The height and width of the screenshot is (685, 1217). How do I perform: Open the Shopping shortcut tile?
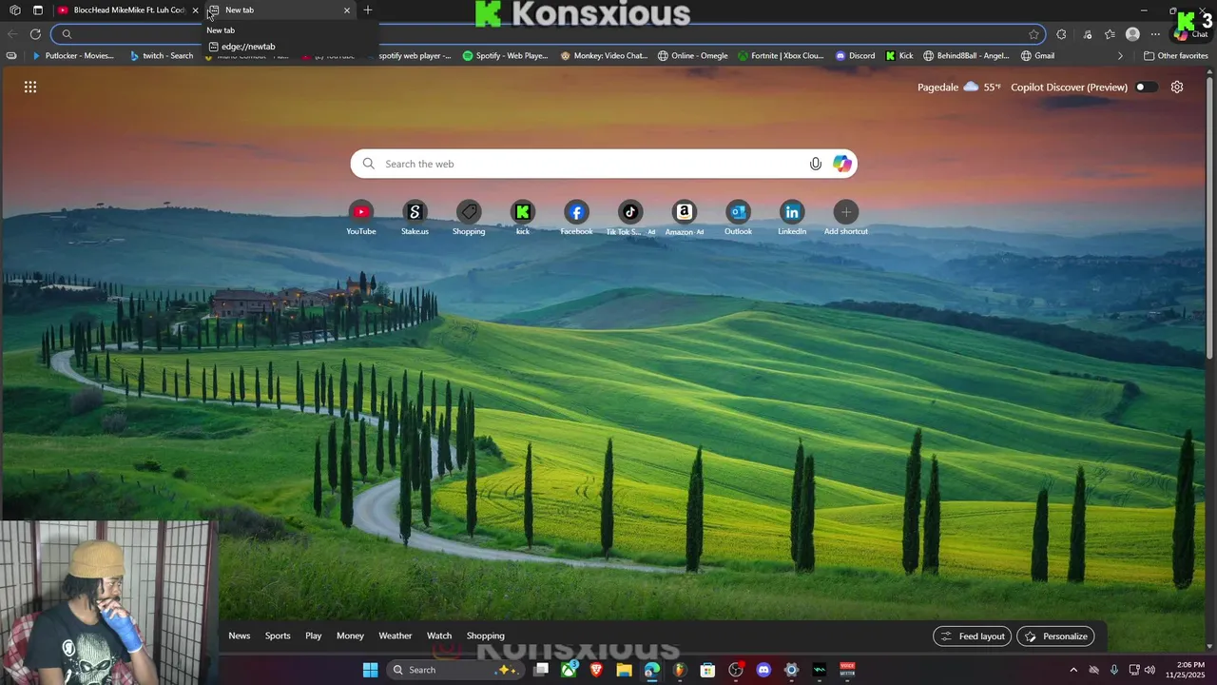pos(469,218)
